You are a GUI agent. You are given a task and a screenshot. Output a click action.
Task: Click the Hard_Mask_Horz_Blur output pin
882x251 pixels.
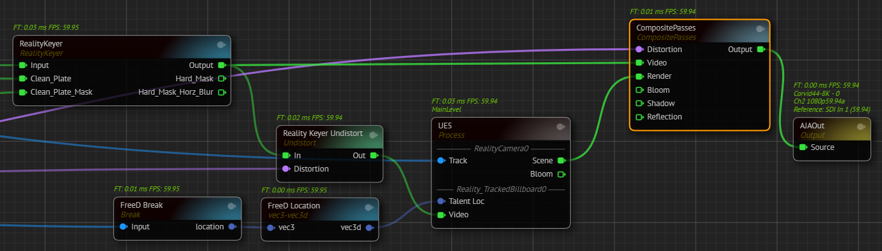coord(222,92)
